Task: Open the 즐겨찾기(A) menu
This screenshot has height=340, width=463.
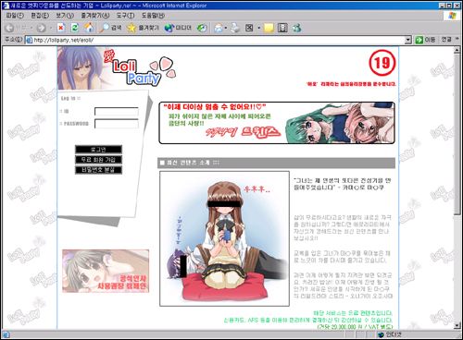Action: [95, 16]
